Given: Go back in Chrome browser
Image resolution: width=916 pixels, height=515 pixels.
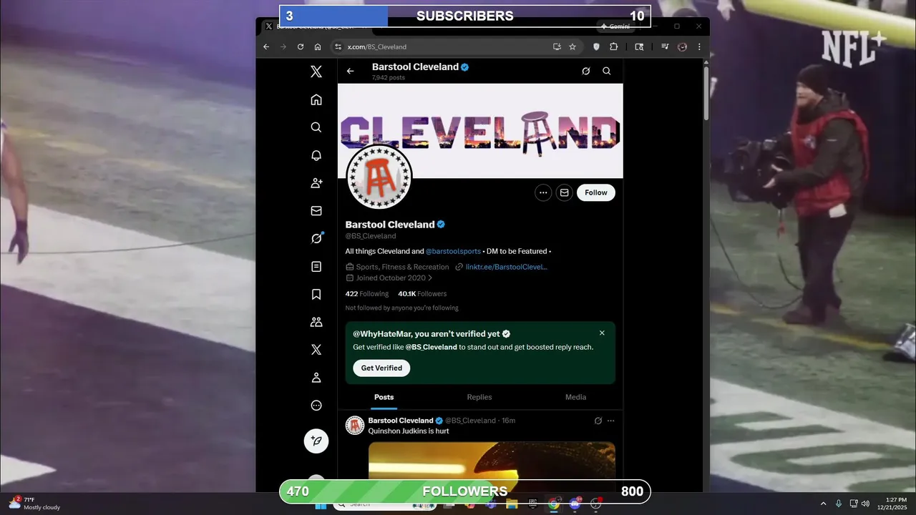Looking at the screenshot, I should tap(266, 46).
